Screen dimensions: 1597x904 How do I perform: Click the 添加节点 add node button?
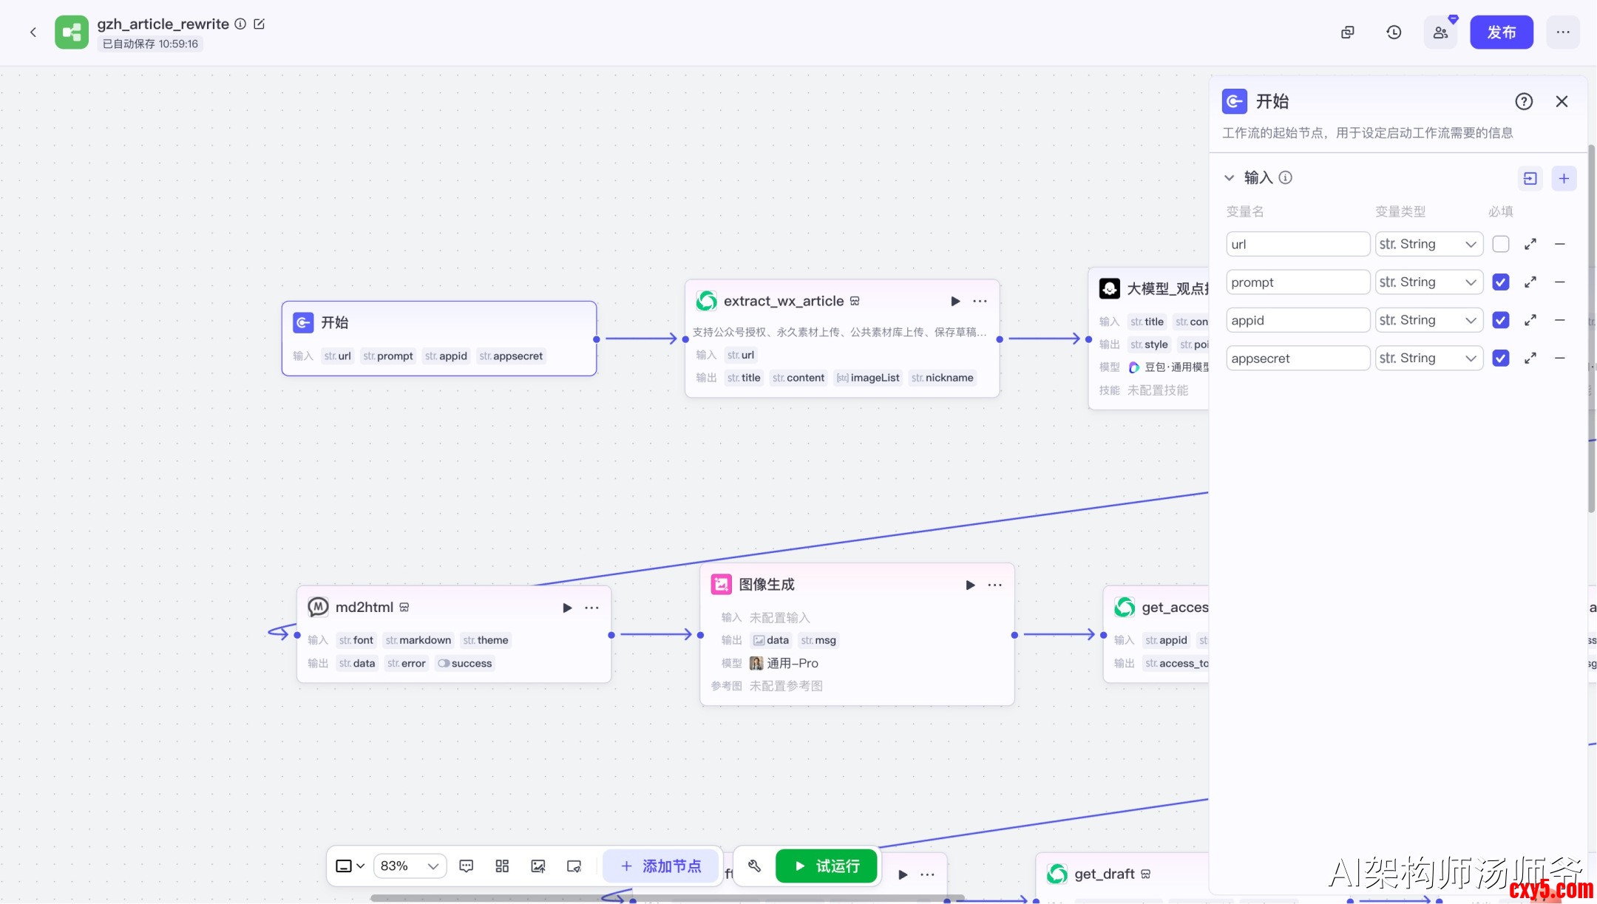[x=661, y=866]
